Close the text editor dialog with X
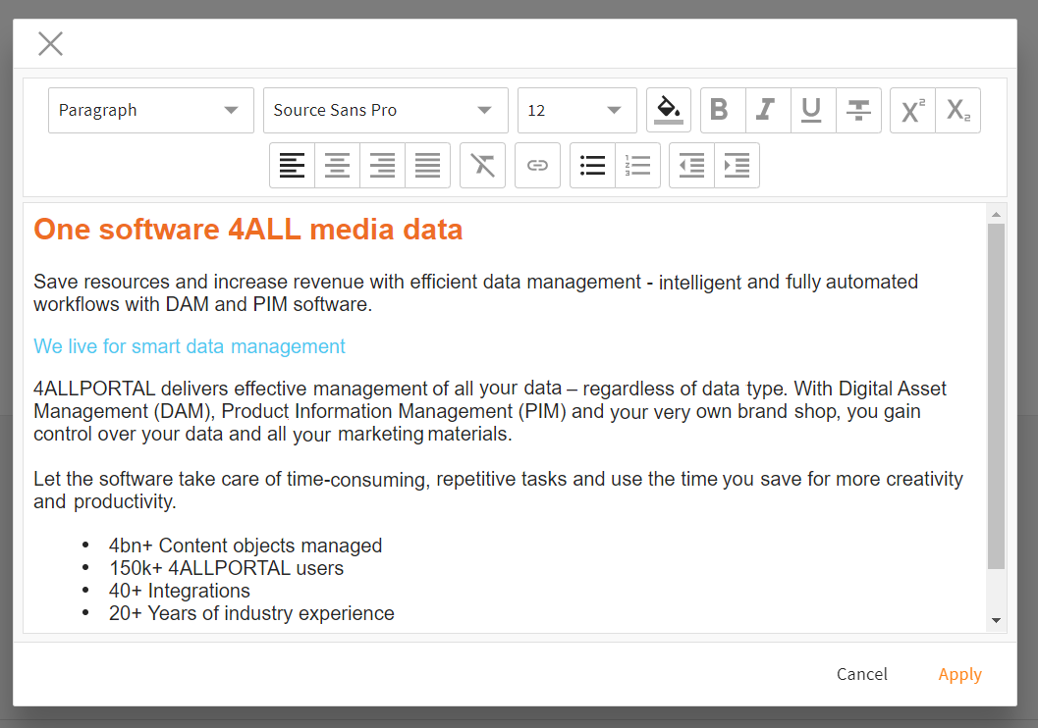 point(50,43)
